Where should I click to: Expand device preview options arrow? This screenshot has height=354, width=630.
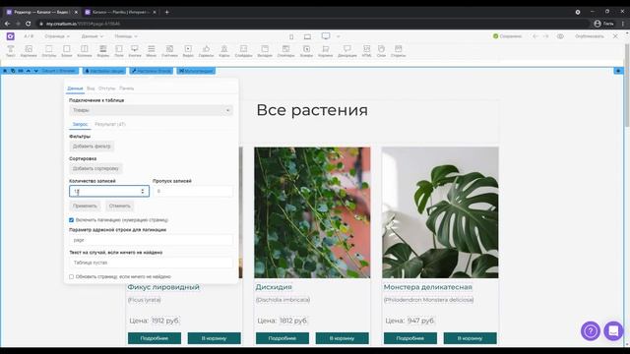coord(339,36)
